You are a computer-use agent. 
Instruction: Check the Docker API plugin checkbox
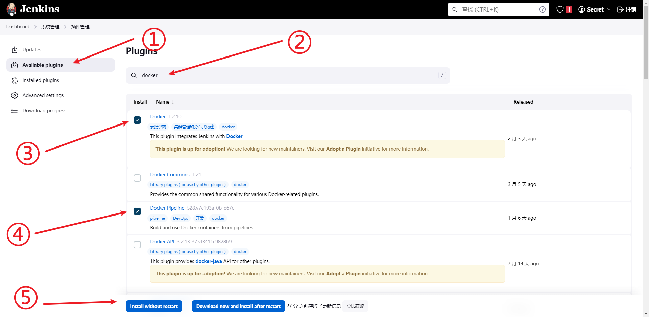pyautogui.click(x=137, y=245)
